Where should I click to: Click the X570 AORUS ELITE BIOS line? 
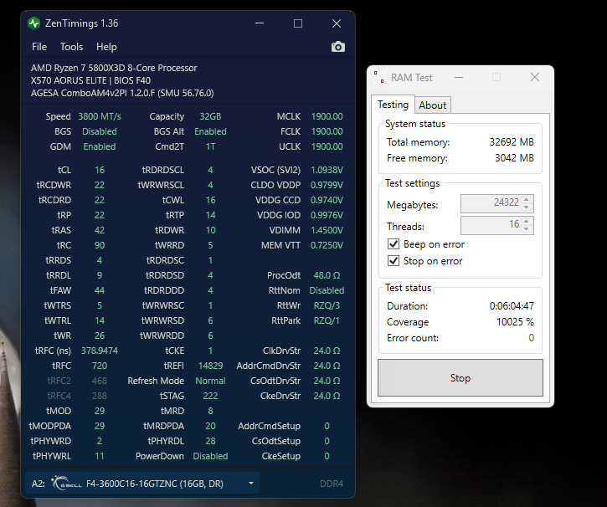pos(90,80)
